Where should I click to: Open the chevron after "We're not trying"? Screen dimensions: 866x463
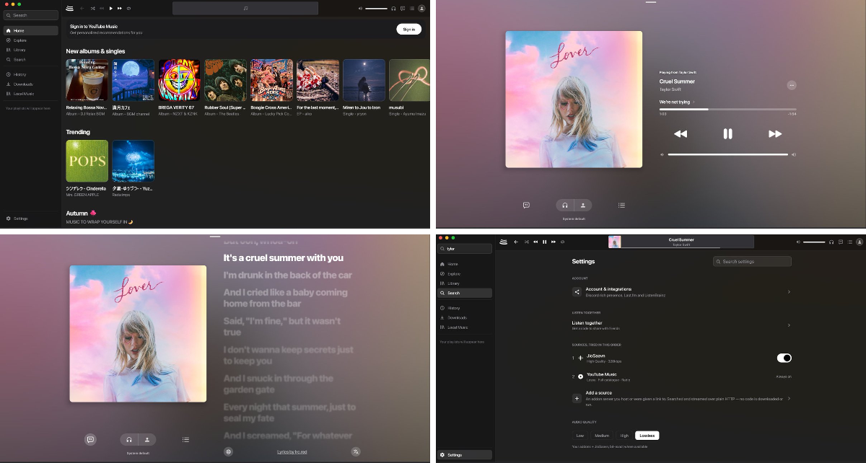pos(694,102)
